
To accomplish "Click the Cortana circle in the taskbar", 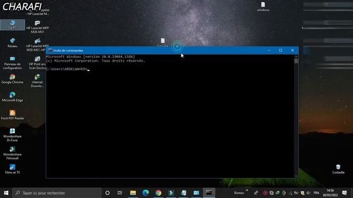I will pos(108,193).
